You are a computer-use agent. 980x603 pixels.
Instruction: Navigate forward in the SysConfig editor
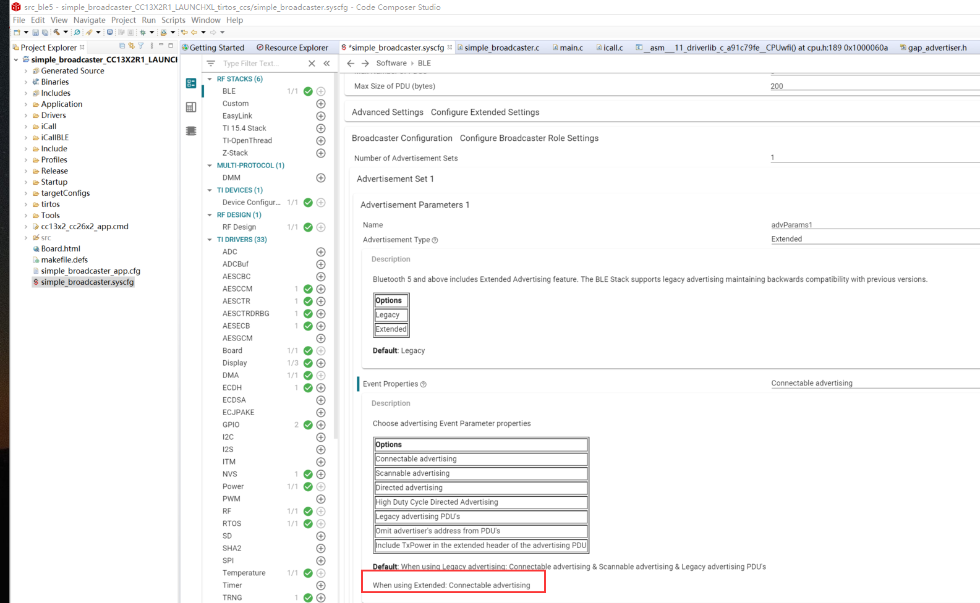(365, 64)
